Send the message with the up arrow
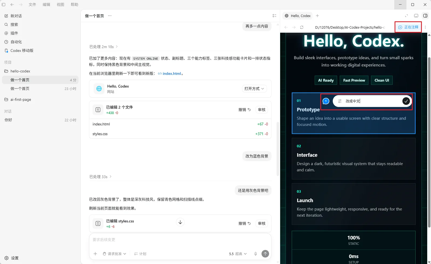This screenshot has width=431, height=264. click(x=265, y=254)
